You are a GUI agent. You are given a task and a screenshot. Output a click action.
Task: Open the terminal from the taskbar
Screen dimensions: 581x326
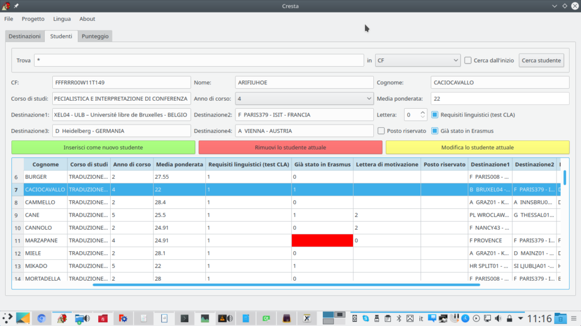[184, 318]
